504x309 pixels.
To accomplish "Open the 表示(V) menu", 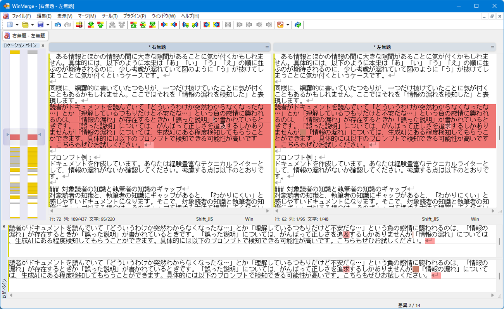I will coord(65,16).
